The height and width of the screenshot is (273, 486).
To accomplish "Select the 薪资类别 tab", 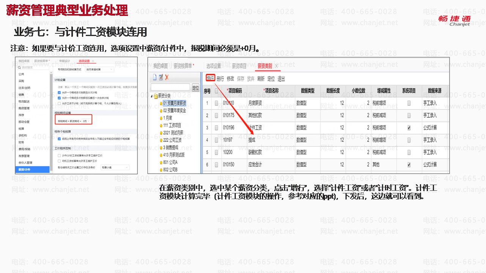I will (x=265, y=66).
